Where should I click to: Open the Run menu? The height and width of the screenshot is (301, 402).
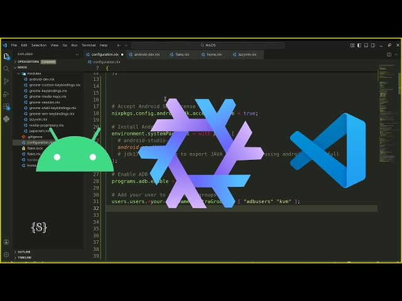point(74,45)
